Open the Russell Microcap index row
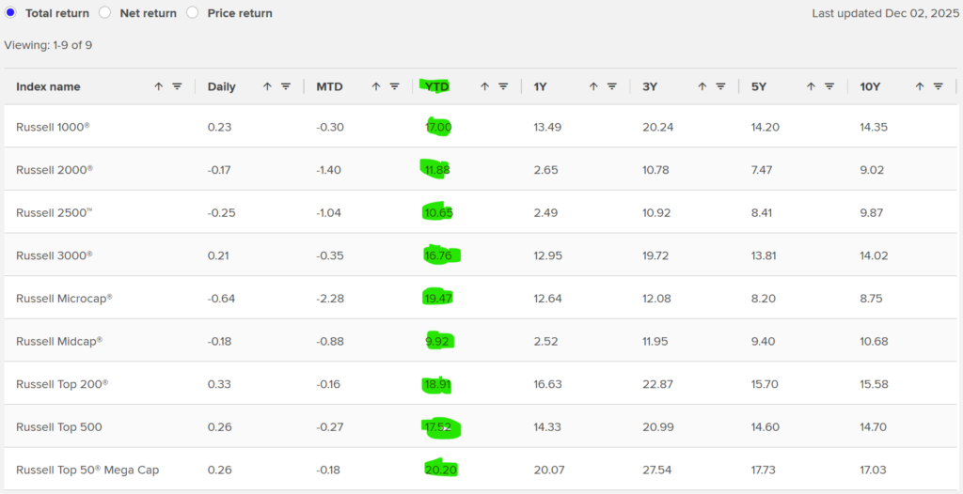The width and height of the screenshot is (963, 494). [63, 299]
